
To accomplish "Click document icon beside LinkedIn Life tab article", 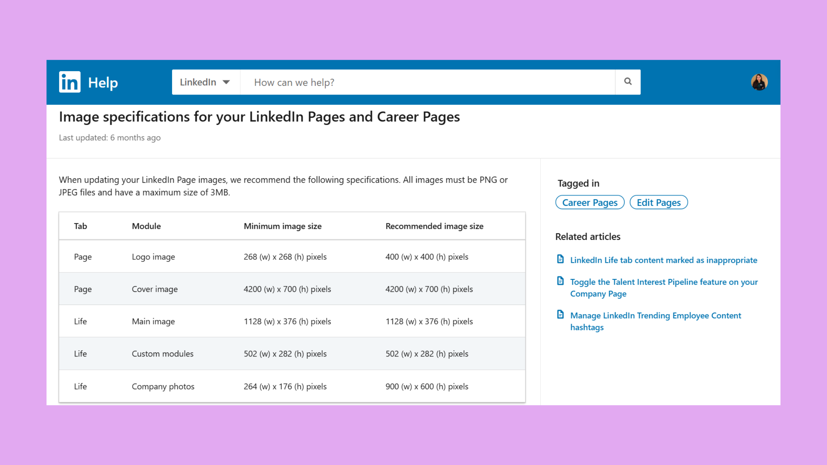I will coord(560,259).
